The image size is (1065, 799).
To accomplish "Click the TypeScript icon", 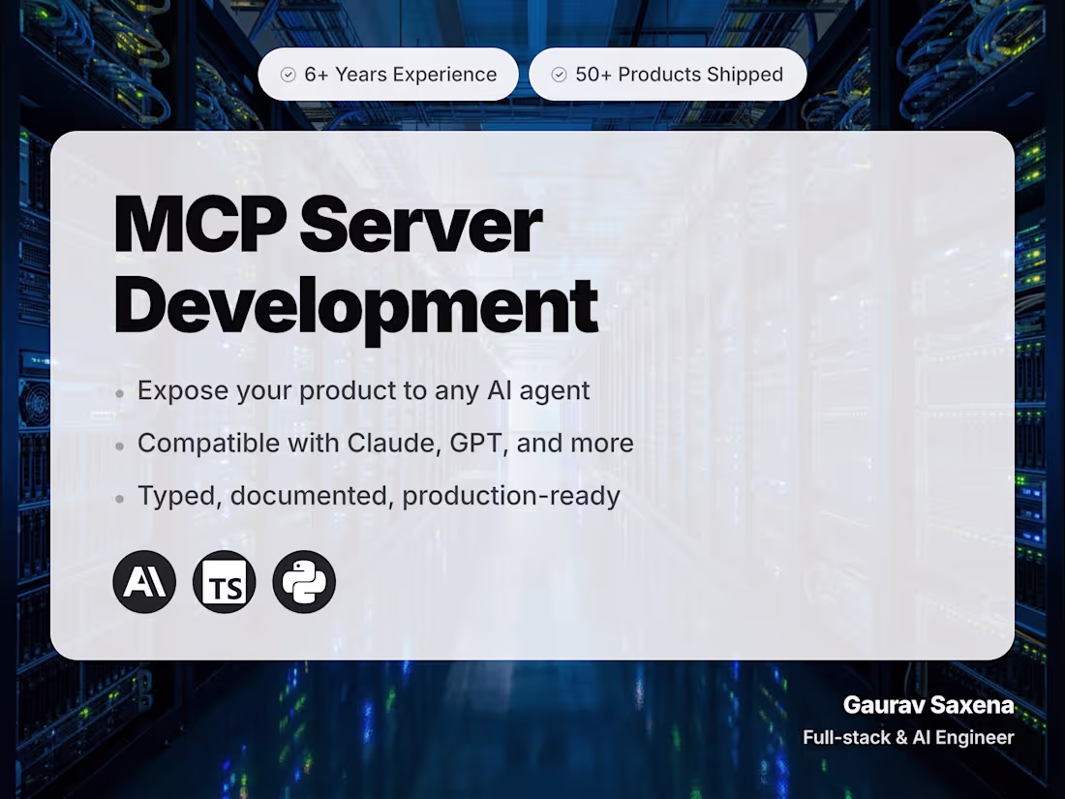I will click(x=224, y=581).
